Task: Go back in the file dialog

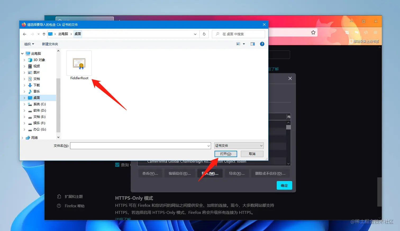Action: coord(25,34)
